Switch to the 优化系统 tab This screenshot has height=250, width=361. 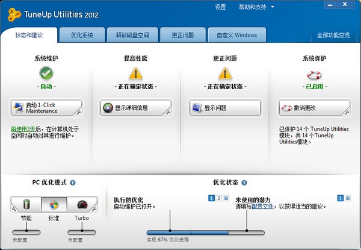(82, 36)
